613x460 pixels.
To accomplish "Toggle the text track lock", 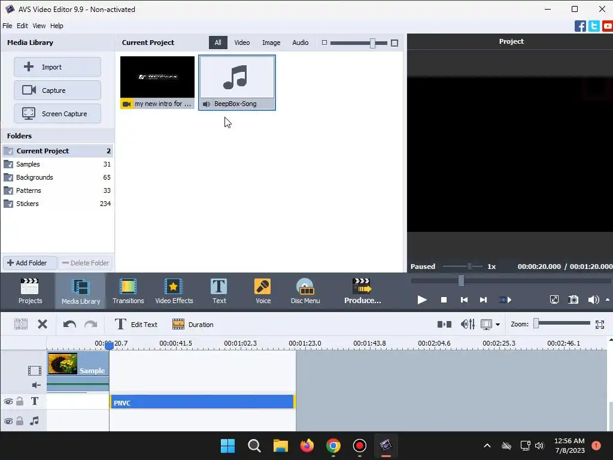I will [20, 401].
